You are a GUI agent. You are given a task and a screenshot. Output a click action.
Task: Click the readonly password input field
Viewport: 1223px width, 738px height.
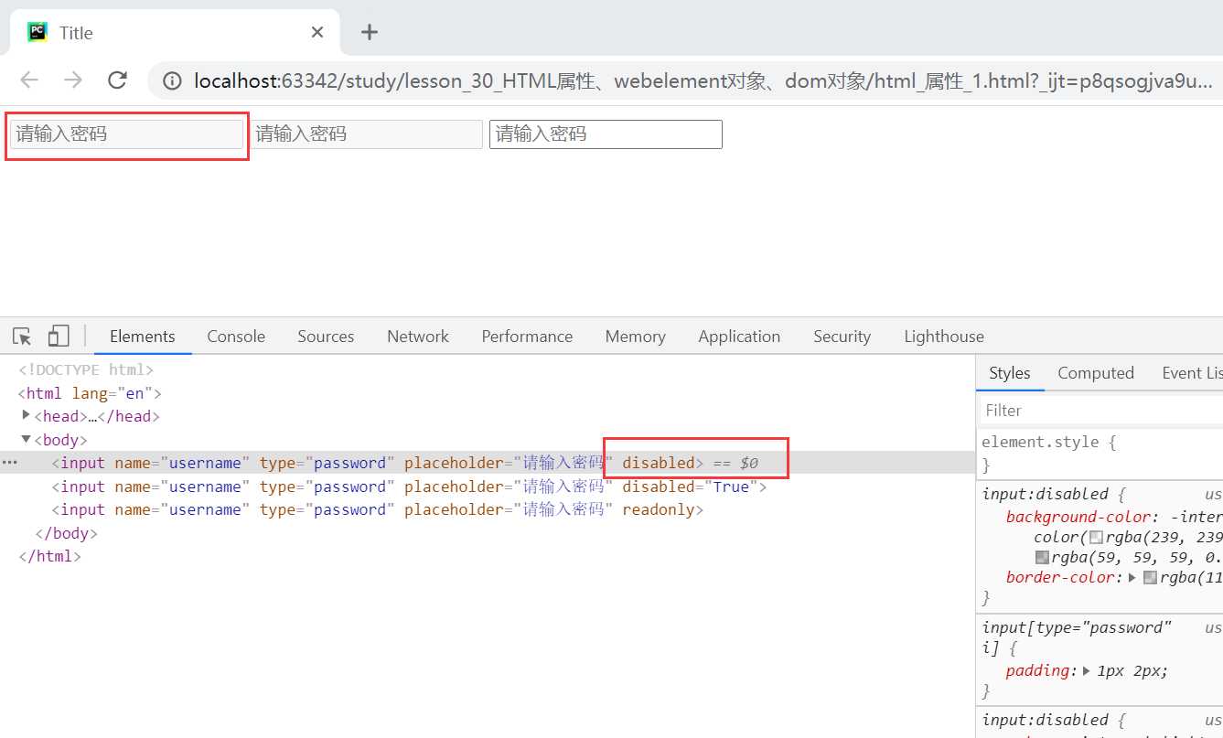(606, 134)
